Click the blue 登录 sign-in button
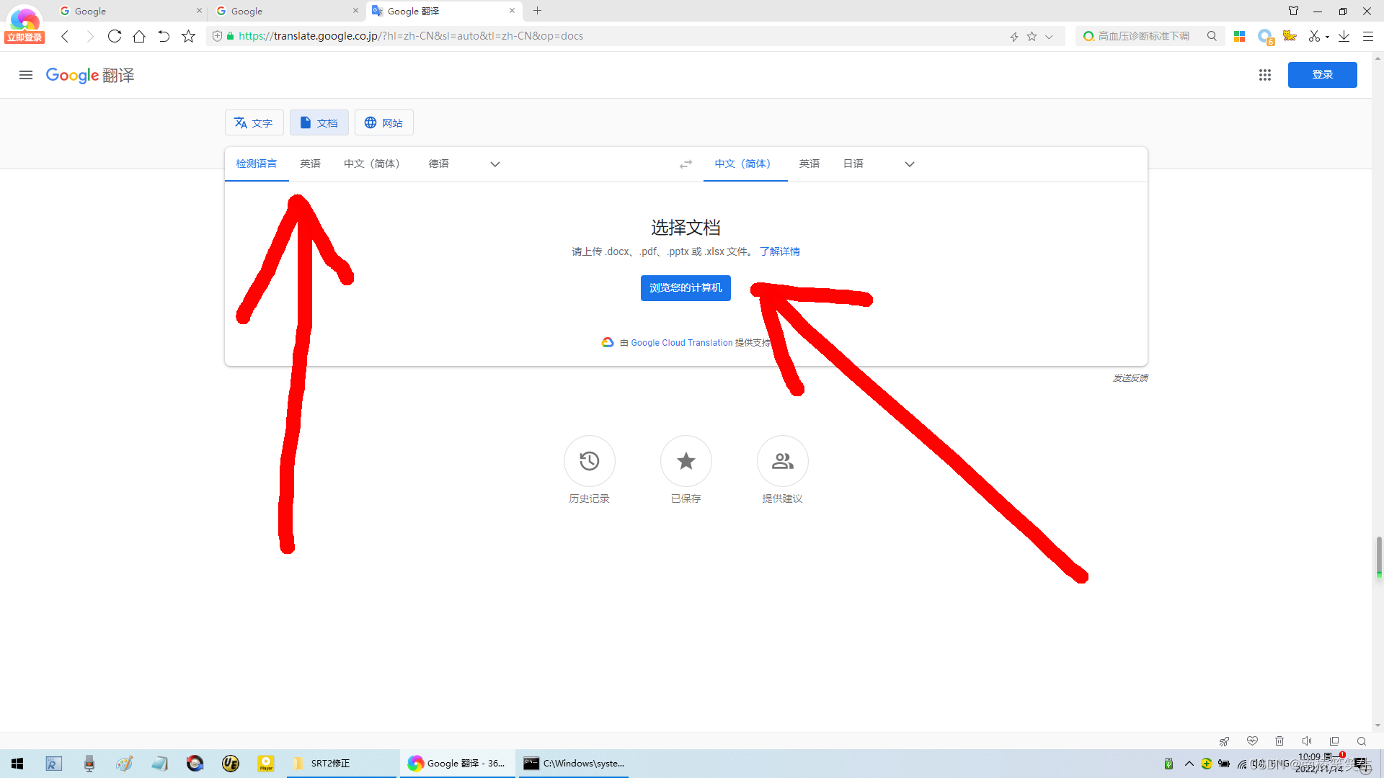 (x=1322, y=75)
